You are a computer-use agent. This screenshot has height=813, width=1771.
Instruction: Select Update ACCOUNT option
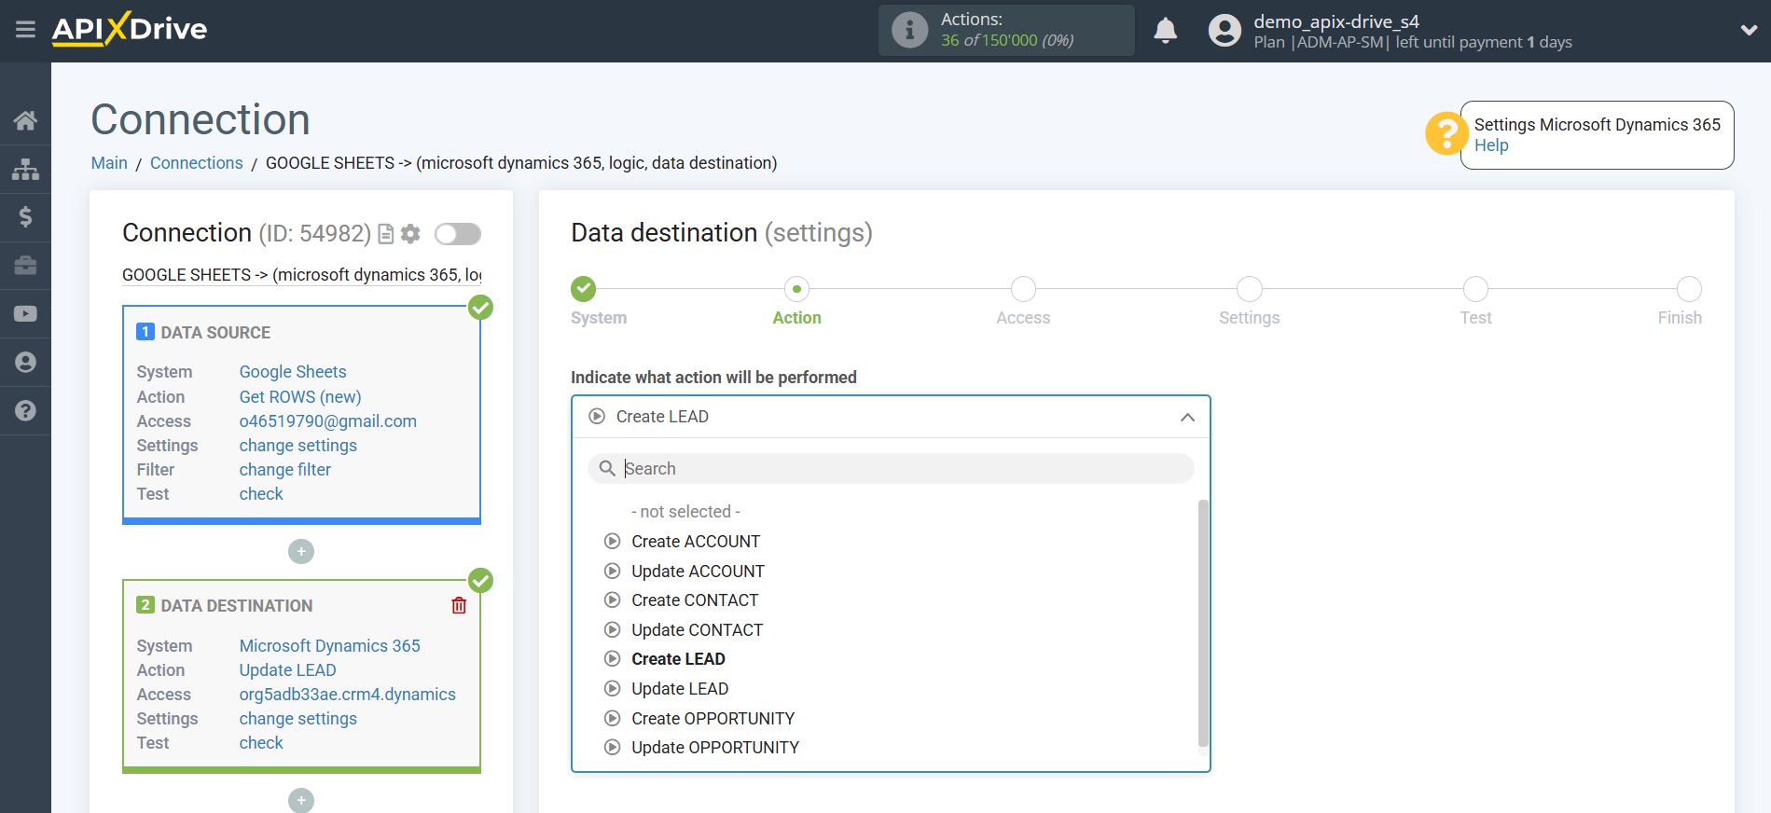tap(698, 572)
